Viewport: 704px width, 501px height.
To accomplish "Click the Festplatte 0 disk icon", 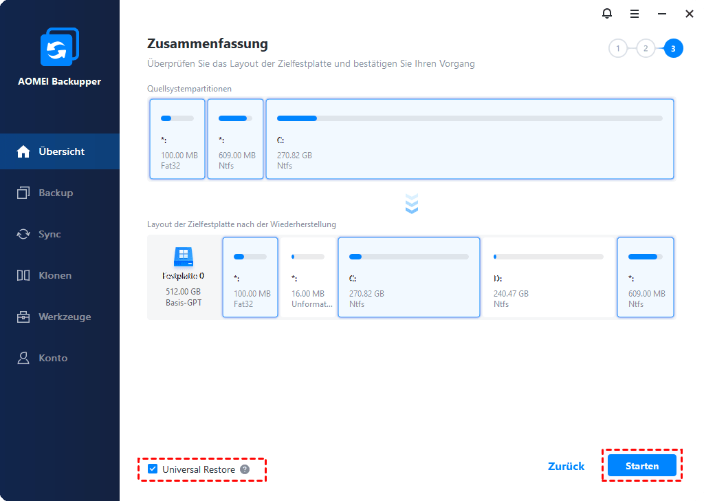I will coord(183,257).
